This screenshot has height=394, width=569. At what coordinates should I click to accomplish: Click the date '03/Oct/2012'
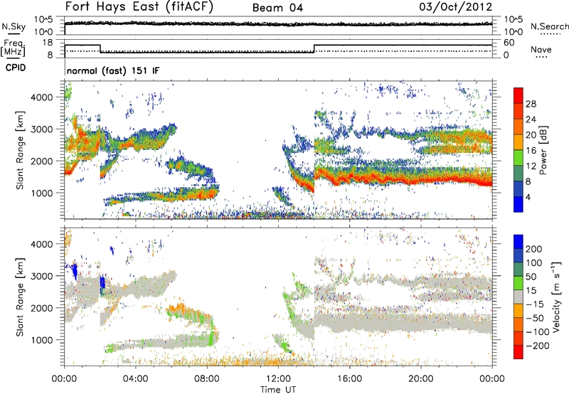(456, 6)
